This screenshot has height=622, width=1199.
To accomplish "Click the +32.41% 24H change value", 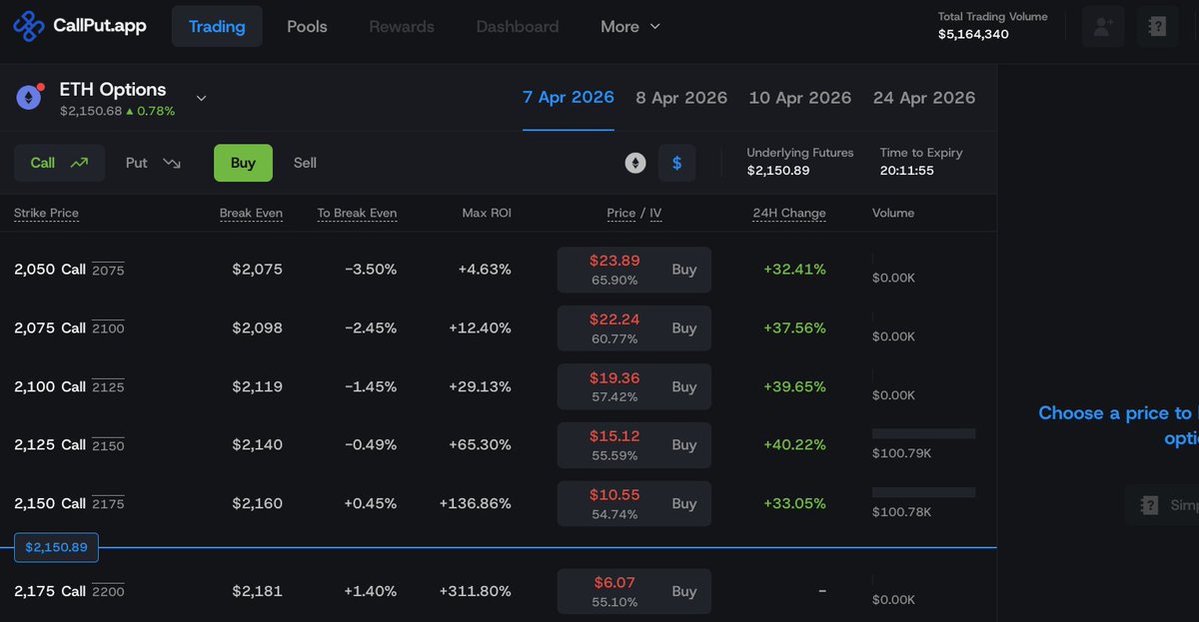I will (794, 270).
